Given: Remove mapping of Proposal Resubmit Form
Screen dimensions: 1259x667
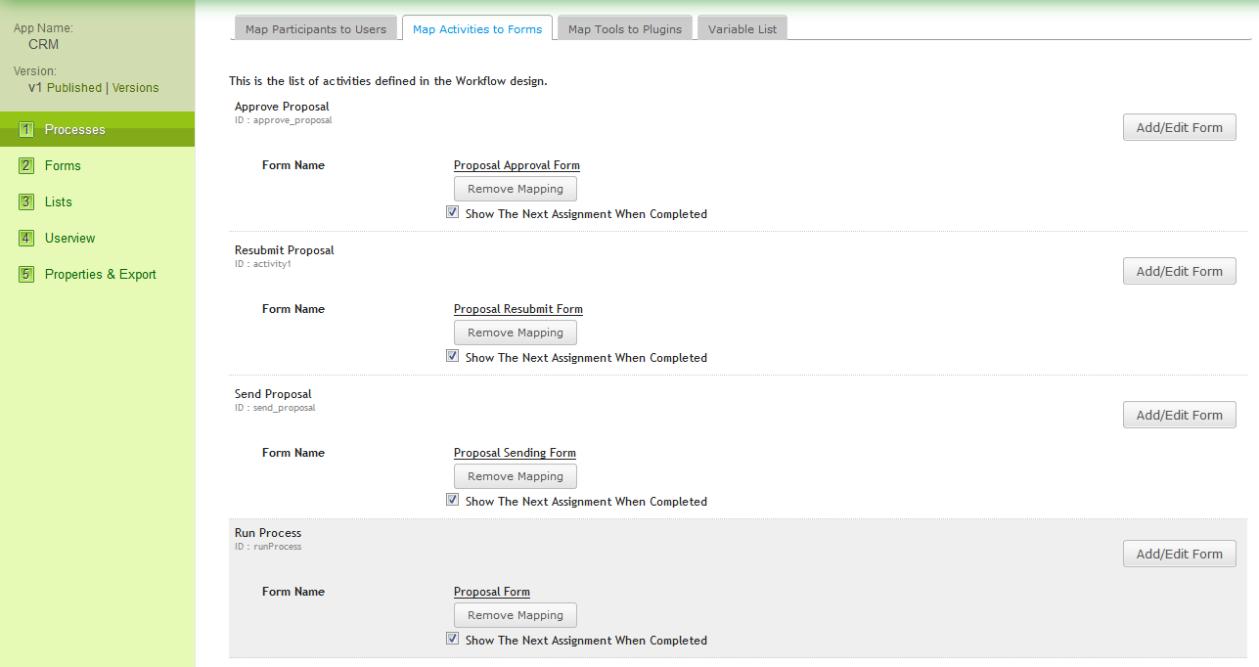Looking at the screenshot, I should coord(516,333).
